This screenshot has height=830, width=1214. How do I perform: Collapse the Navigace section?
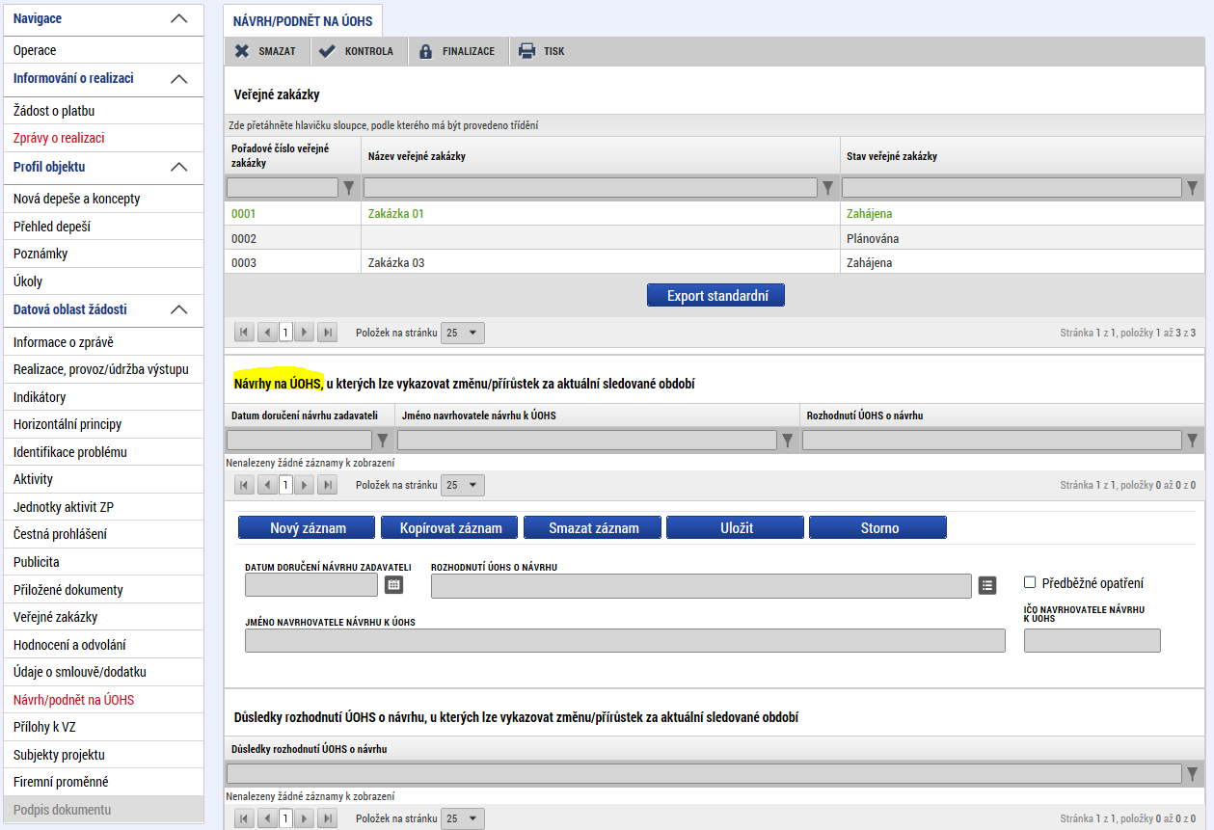click(x=179, y=18)
